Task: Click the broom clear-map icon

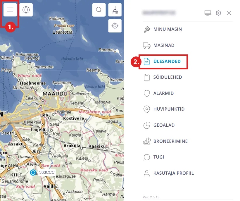Action: pos(115,10)
